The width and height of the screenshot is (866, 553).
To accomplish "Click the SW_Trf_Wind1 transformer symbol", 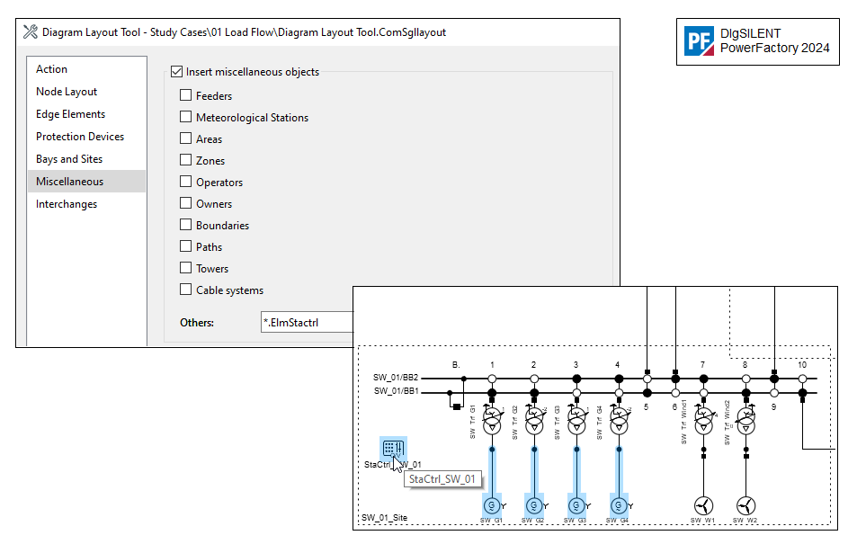I will tap(702, 421).
